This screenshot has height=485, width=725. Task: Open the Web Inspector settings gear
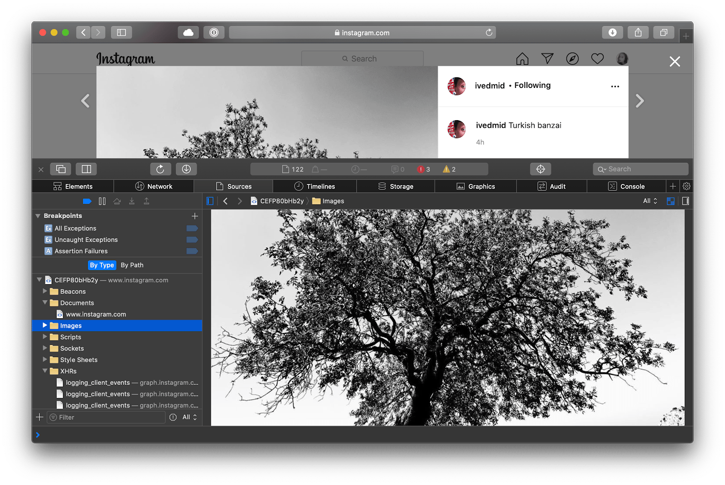[x=686, y=186]
